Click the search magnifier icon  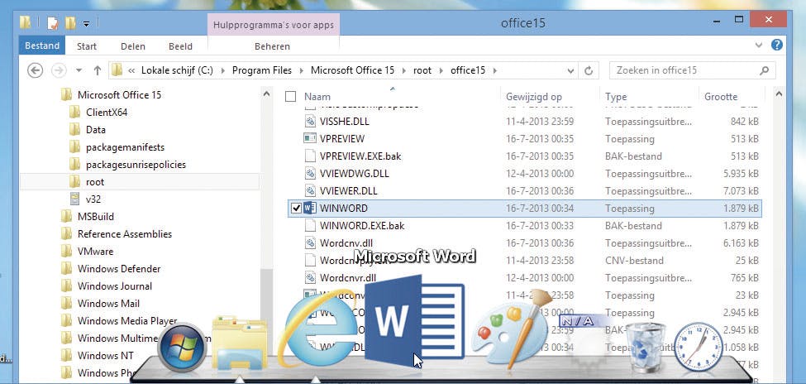(x=765, y=70)
